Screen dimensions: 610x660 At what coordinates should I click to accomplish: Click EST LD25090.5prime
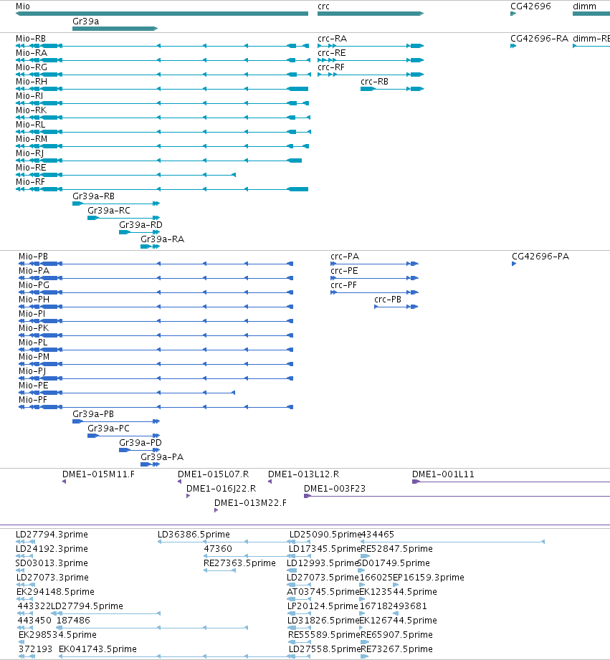tap(325, 535)
